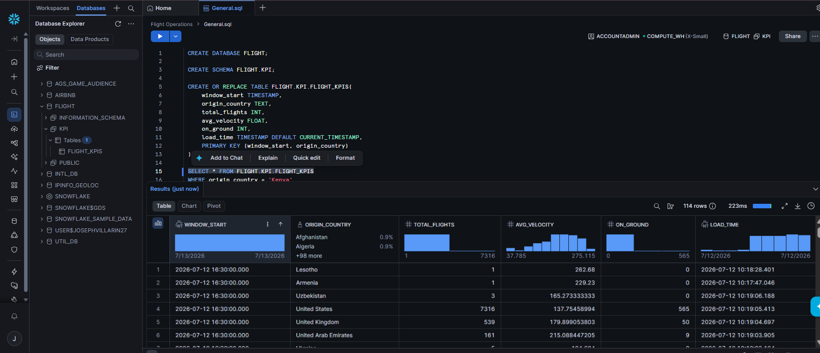Search results with magnifier icon
Image resolution: width=820 pixels, height=353 pixels.
(657, 206)
